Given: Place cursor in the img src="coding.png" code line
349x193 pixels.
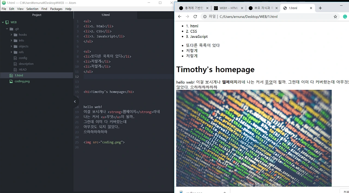Looking at the screenshot, I should (104, 142).
